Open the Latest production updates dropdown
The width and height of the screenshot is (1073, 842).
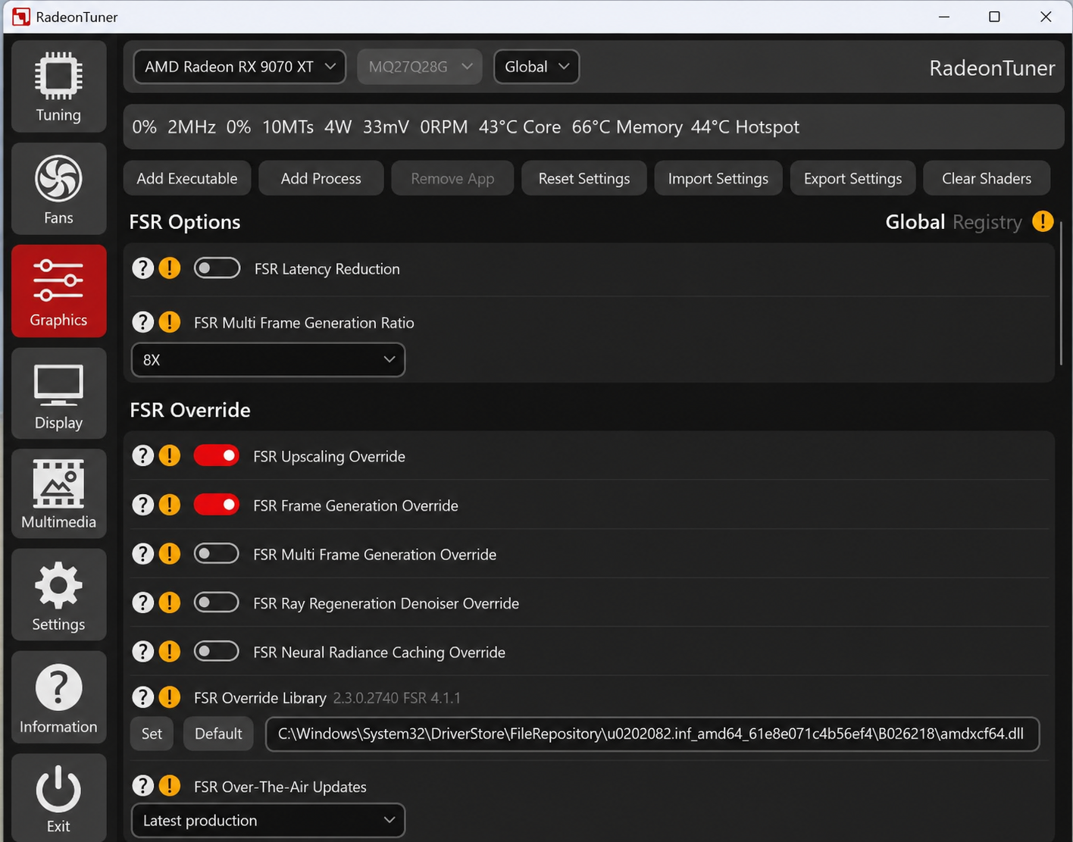coord(268,820)
